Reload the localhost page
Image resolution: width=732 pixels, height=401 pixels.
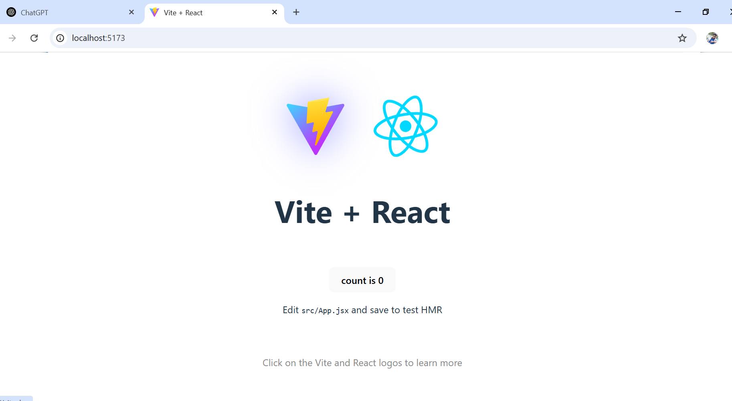(x=34, y=38)
